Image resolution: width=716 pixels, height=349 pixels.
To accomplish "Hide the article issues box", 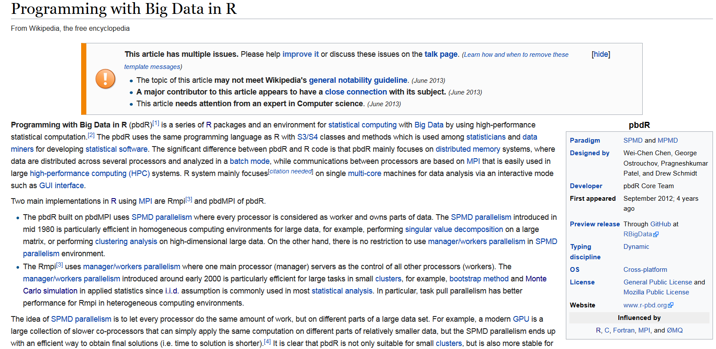I will (x=601, y=54).
